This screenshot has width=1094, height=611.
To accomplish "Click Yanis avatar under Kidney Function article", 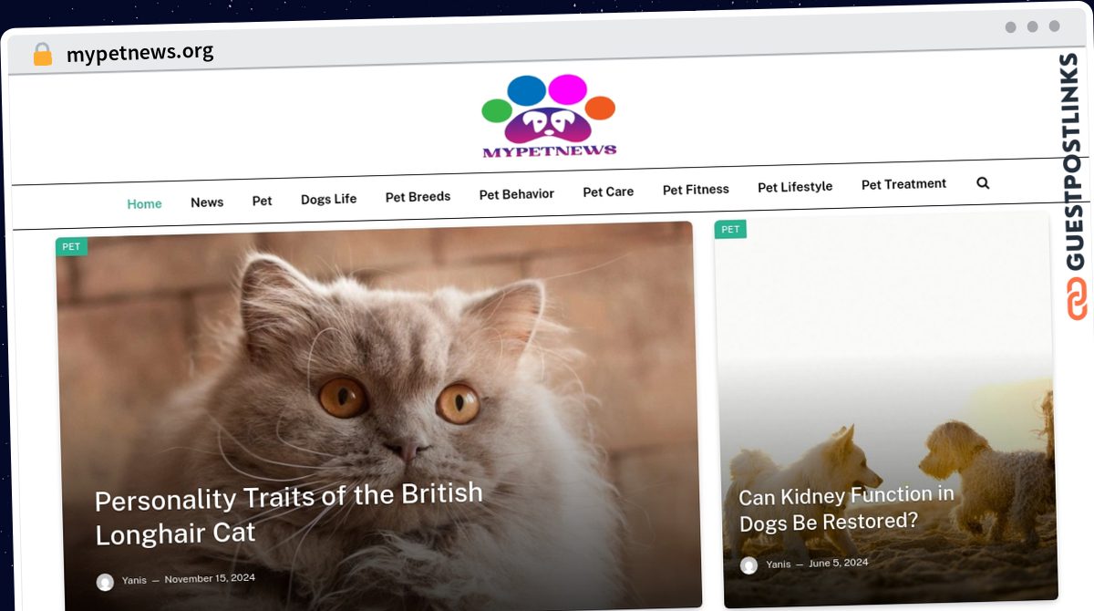I will (x=748, y=565).
